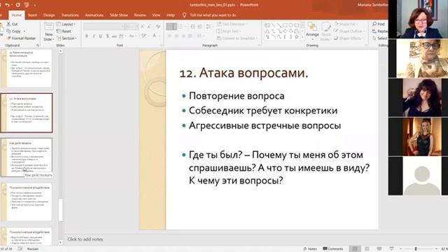Toggle Strikethrough formatting
This screenshot has width=448, height=252.
click(x=114, y=36)
